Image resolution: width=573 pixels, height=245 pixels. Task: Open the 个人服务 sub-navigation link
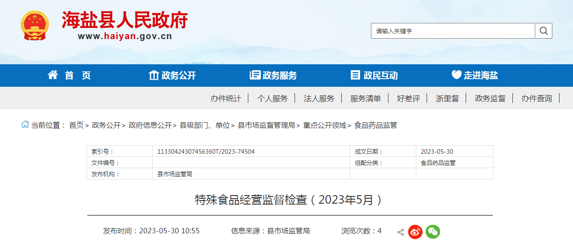[273, 98]
